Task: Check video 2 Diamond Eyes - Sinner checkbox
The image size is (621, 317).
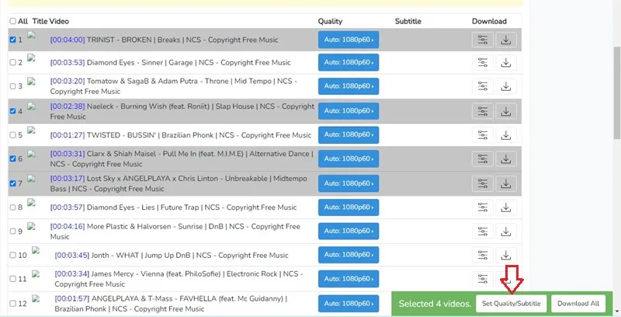Action: pyautogui.click(x=12, y=62)
